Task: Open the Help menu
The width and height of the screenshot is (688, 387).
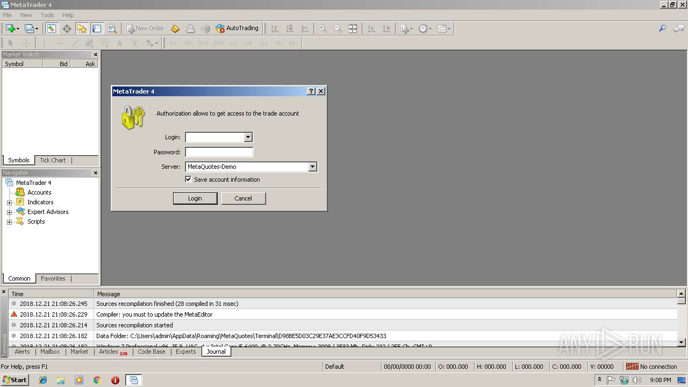Action: click(x=68, y=15)
